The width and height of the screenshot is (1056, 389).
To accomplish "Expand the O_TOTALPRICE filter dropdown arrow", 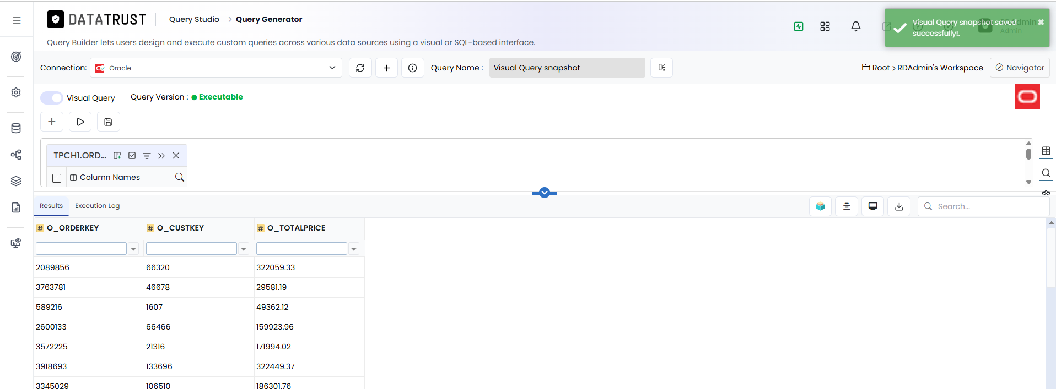I will (x=354, y=249).
